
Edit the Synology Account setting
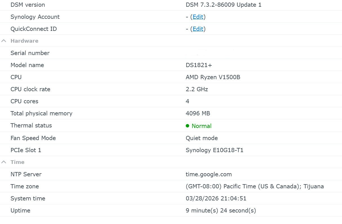198,17
